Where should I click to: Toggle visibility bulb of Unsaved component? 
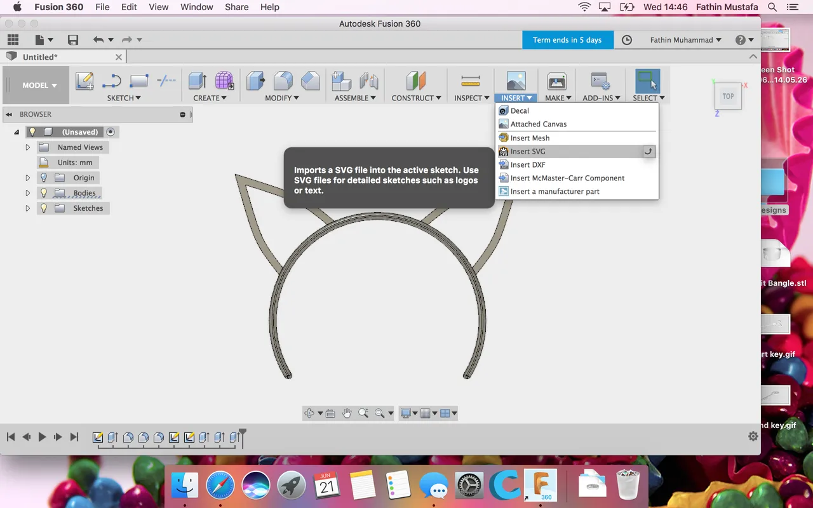[x=32, y=132]
